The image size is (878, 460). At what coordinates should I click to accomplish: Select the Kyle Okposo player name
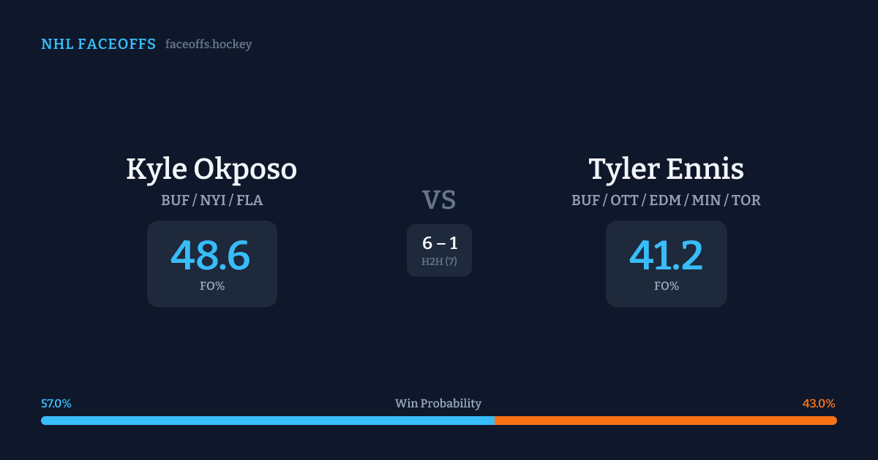211,169
